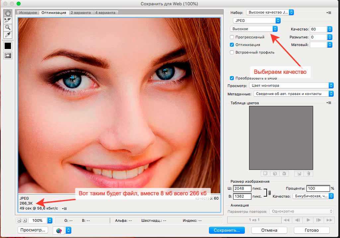
Task: Toggle slices visibility icon in the toolbar
Action: [x=8, y=56]
